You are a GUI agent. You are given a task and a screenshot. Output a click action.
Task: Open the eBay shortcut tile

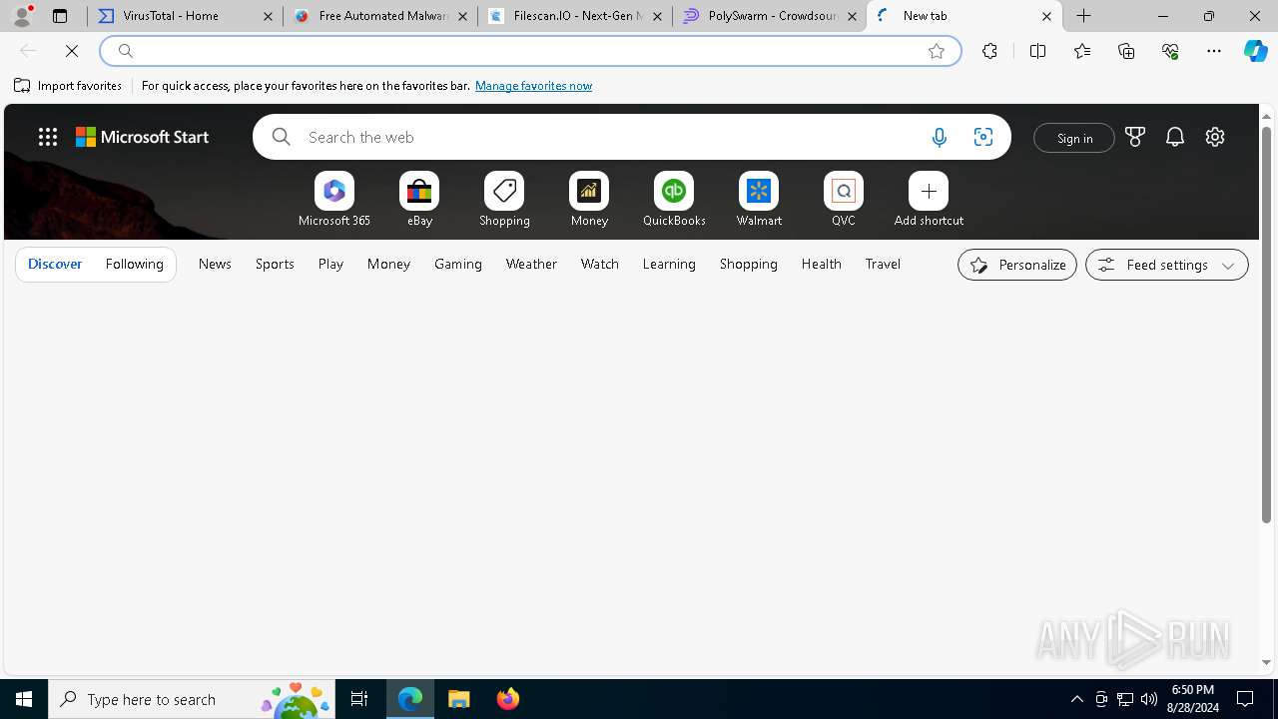419,200
